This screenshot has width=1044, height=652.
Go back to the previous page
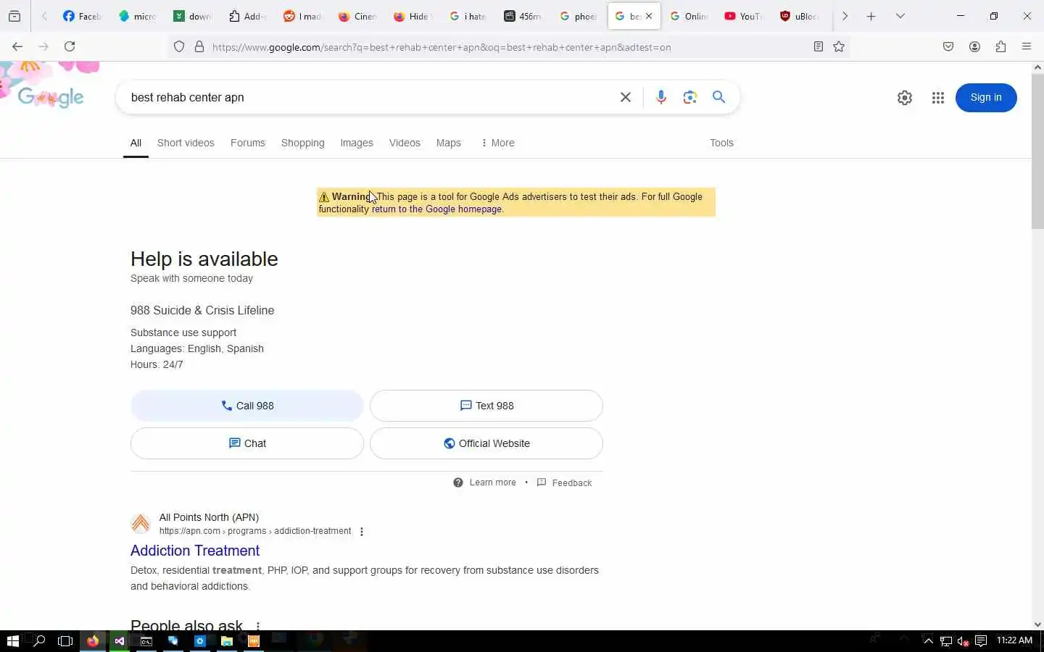click(x=17, y=46)
